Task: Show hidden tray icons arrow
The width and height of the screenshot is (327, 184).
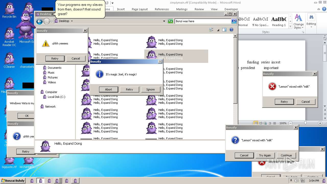Action: click(291, 181)
